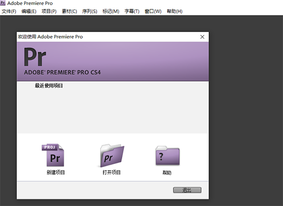283x206 pixels.
Task: Open the 项目(P) menu
Action: (49, 11)
